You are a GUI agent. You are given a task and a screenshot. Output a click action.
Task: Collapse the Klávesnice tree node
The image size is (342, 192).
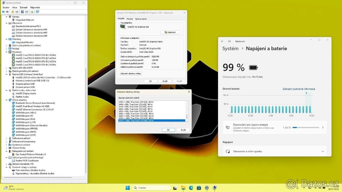pyautogui.click(x=6, y=23)
